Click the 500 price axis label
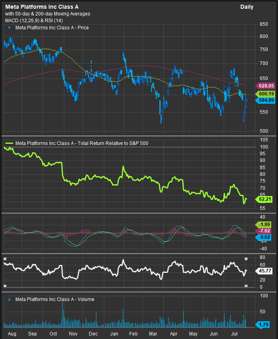 (x=264, y=131)
